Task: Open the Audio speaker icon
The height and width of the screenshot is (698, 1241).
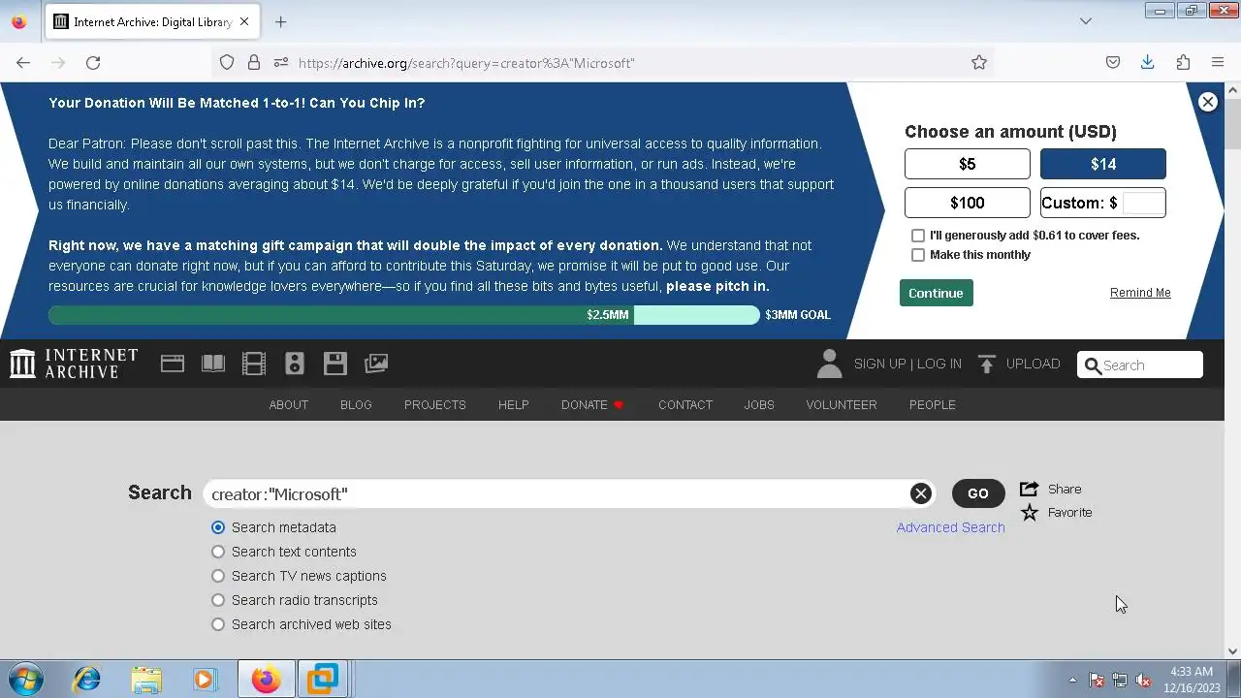Action: (295, 364)
